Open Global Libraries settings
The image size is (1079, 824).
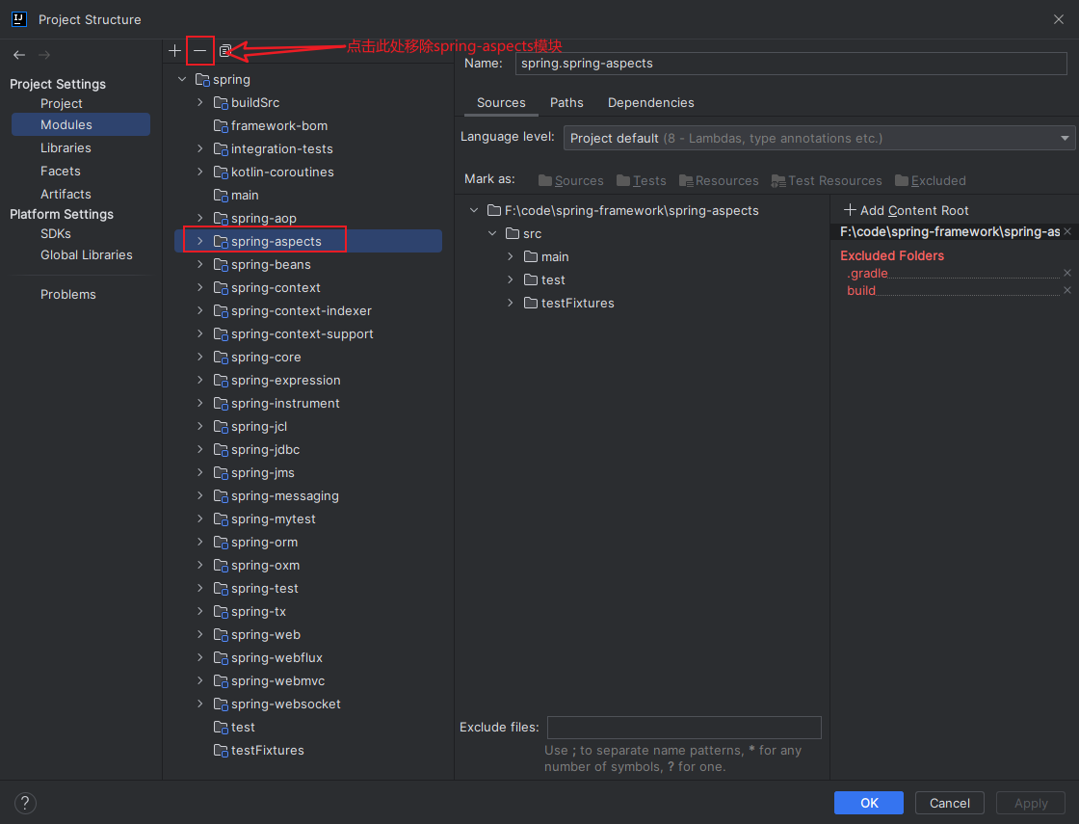click(x=86, y=254)
